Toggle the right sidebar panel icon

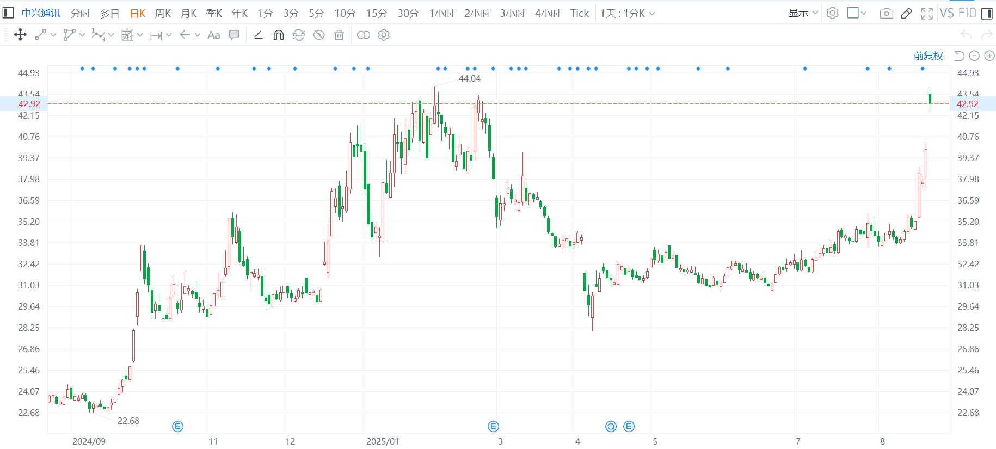[986, 13]
